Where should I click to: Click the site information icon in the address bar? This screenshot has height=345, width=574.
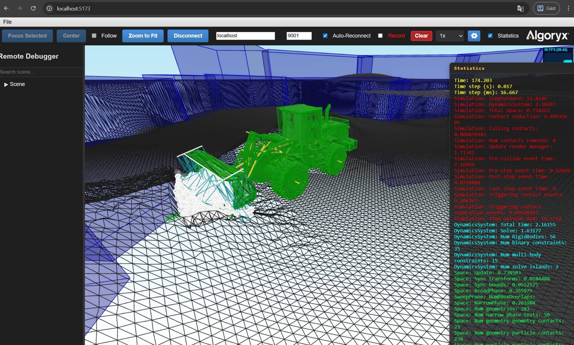point(49,8)
